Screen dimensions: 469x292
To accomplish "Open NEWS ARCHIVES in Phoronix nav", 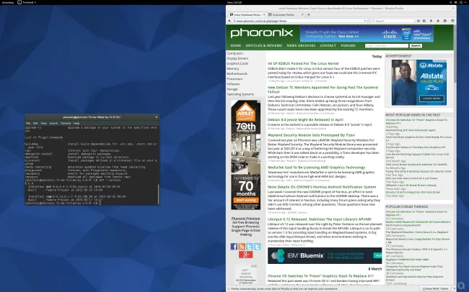I will (x=301, y=45).
